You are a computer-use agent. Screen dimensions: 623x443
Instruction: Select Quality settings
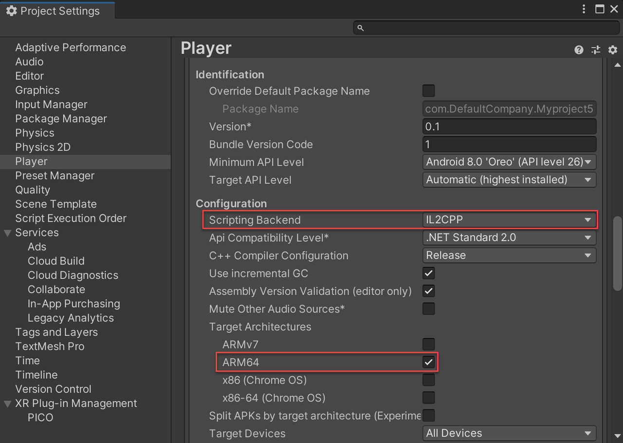tap(33, 190)
